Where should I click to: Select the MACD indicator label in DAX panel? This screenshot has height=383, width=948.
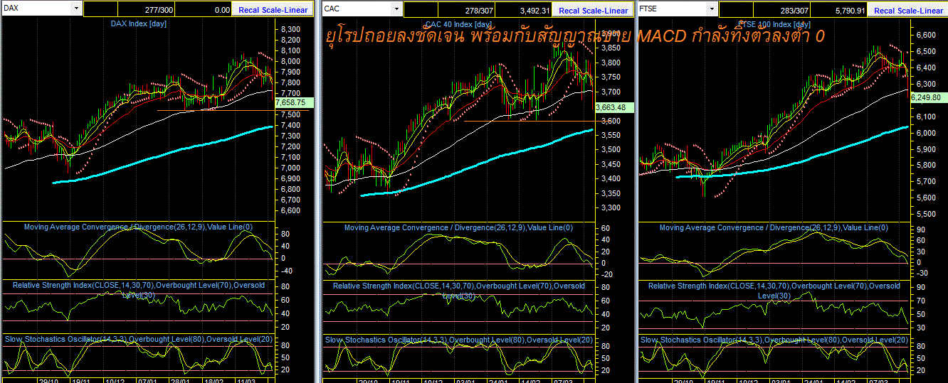coord(138,227)
